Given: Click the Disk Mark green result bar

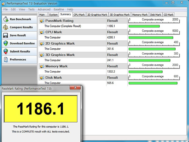Looking at the screenshot, I should [x=153, y=83].
